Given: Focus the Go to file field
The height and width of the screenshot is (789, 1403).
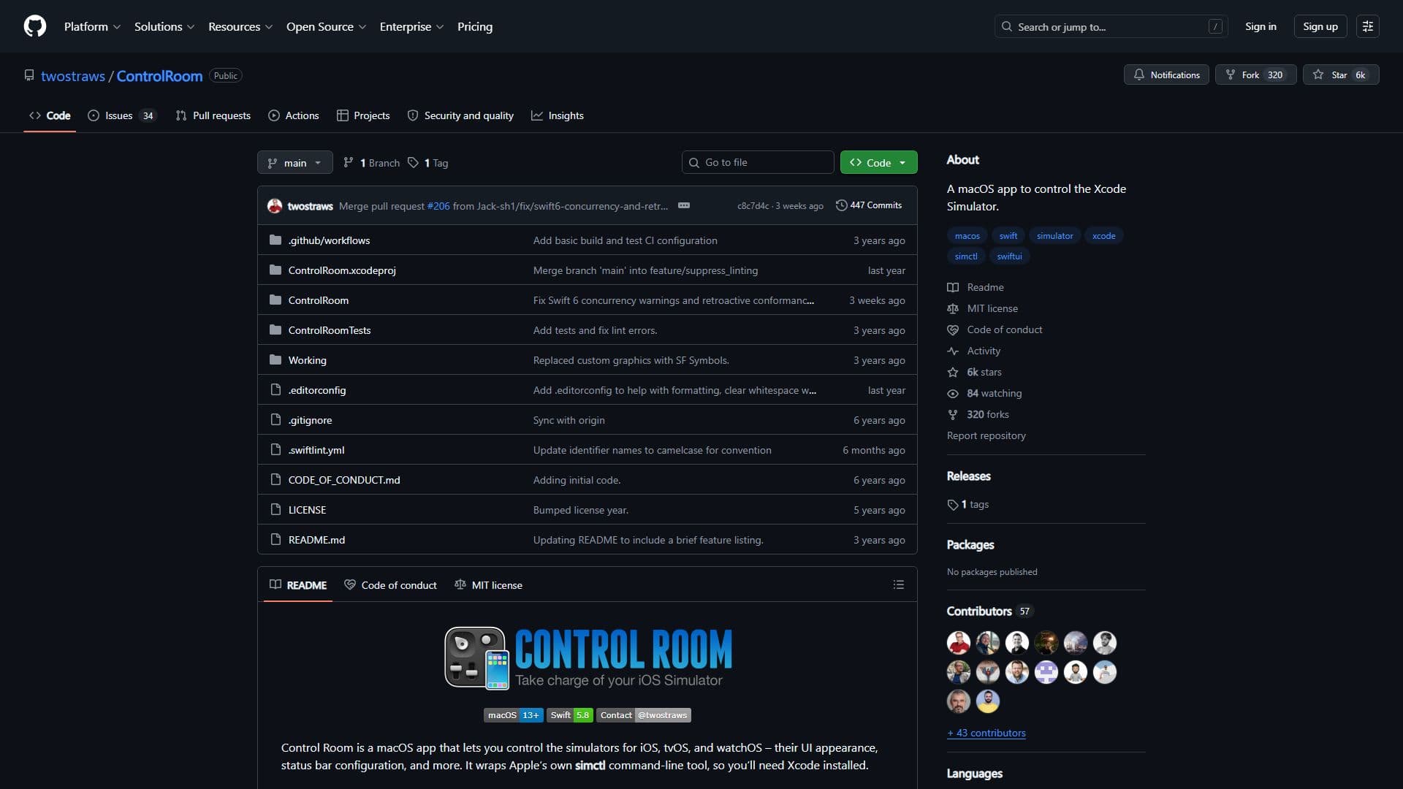Looking at the screenshot, I should 758,162.
